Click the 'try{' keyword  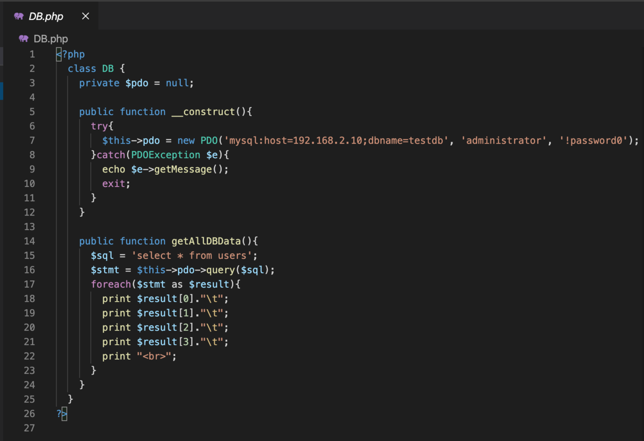click(x=103, y=126)
